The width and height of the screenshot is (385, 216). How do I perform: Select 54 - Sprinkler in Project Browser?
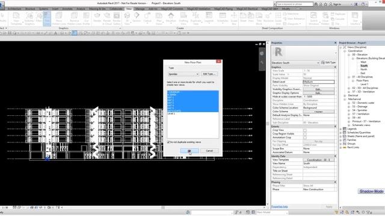point(360,110)
